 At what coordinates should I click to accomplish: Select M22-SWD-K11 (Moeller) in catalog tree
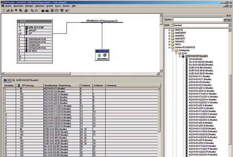tap(200, 76)
